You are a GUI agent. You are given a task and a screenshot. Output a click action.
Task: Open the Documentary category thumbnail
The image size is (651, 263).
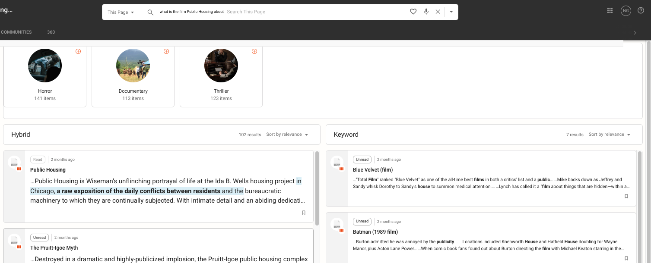tap(133, 66)
